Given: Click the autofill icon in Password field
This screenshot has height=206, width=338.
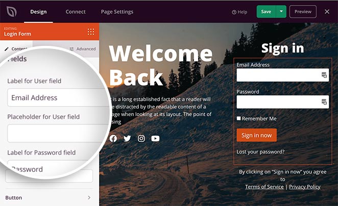Looking at the screenshot, I should coord(324,102).
